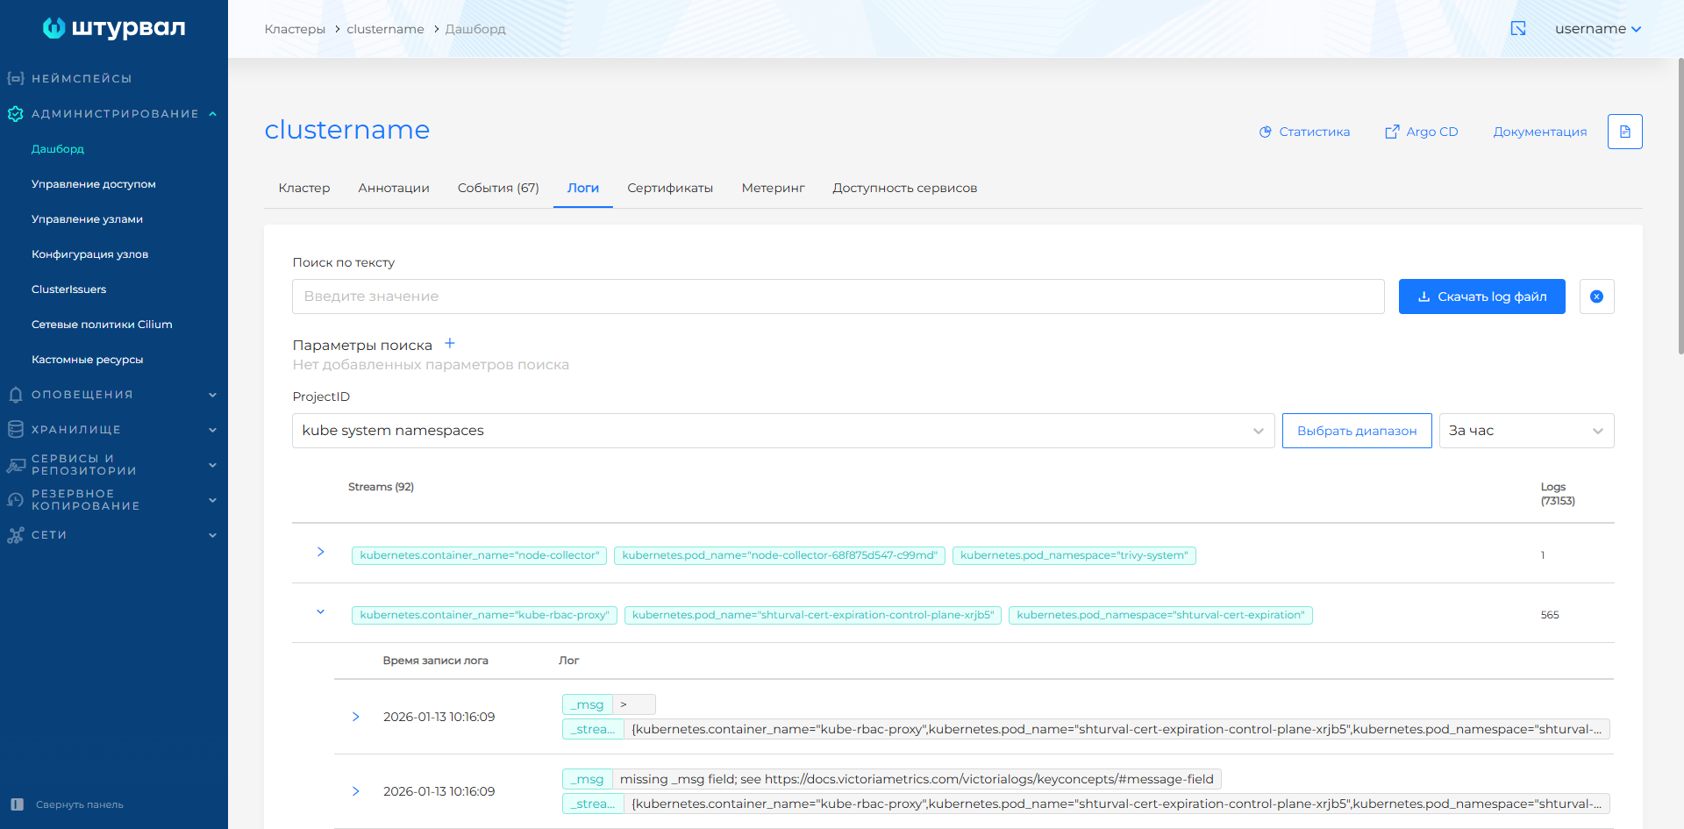Click the Неймспейсы sidebar icon
The height and width of the screenshot is (829, 1684).
(x=15, y=79)
